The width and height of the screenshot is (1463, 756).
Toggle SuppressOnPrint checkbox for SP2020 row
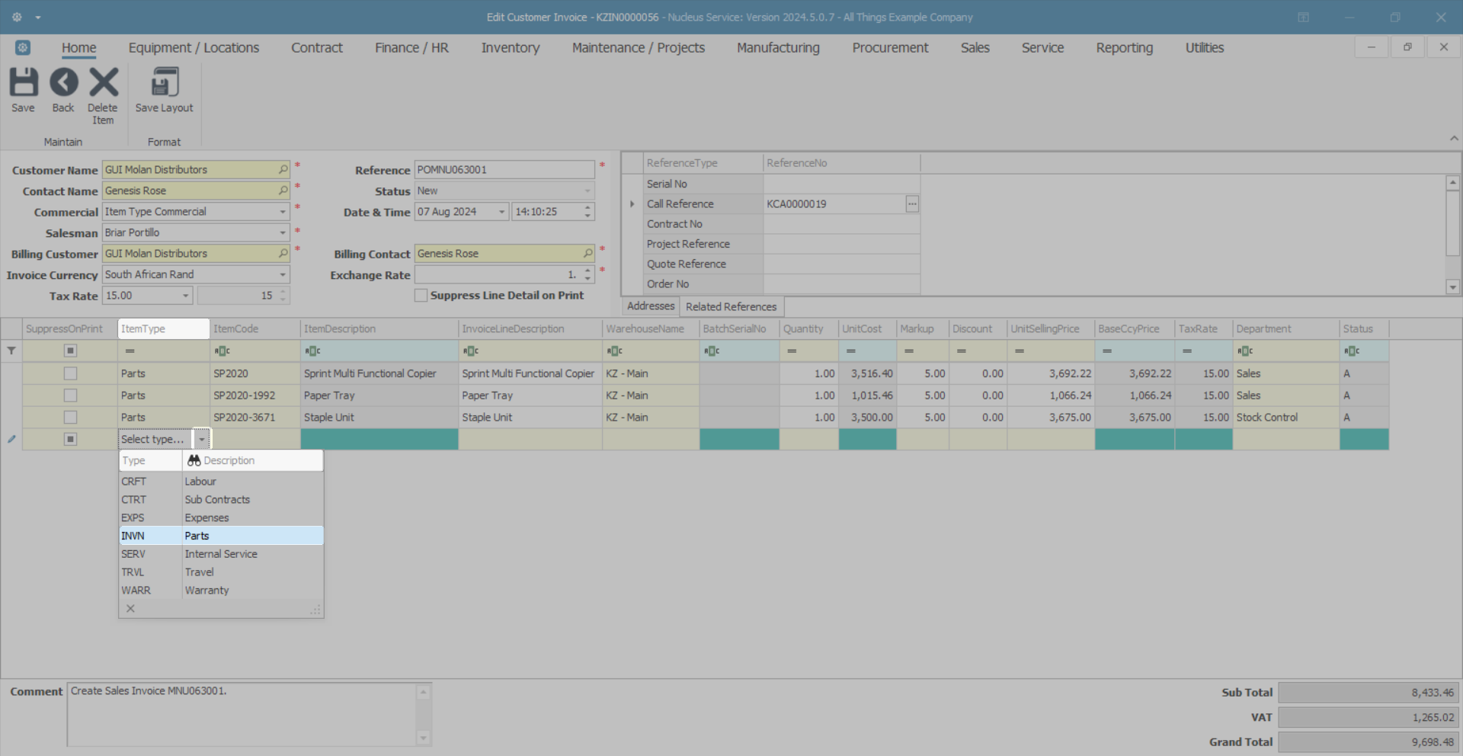(70, 373)
